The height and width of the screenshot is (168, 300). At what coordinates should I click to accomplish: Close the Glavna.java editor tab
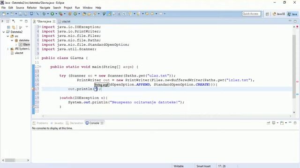[x=54, y=21]
